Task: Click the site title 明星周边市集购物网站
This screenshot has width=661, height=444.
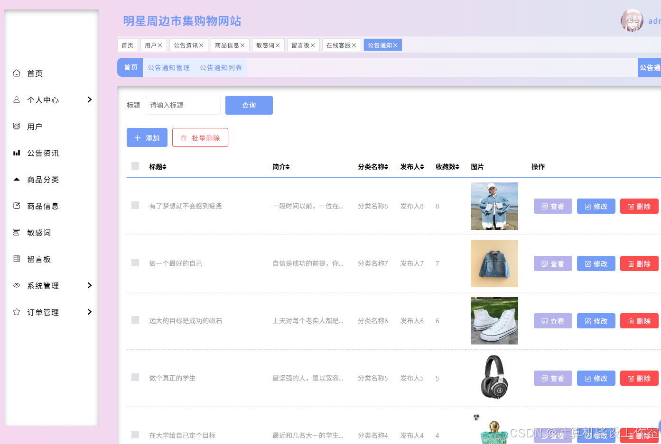Action: pyautogui.click(x=182, y=21)
